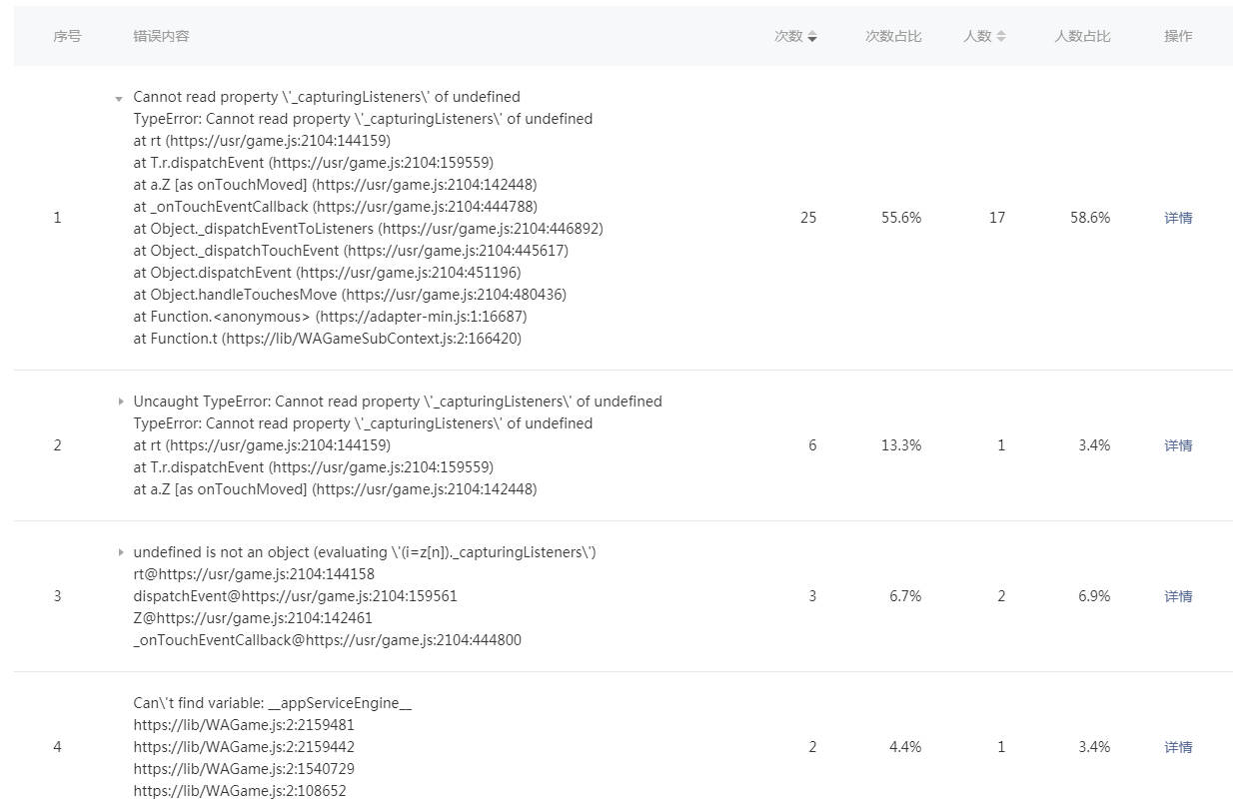This screenshot has height=810, width=1233.
Task: Open 详情 for error row 4
Action: point(1178,747)
